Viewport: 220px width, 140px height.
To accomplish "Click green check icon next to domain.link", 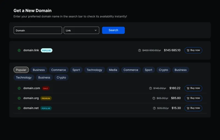I will click(x=19, y=50).
